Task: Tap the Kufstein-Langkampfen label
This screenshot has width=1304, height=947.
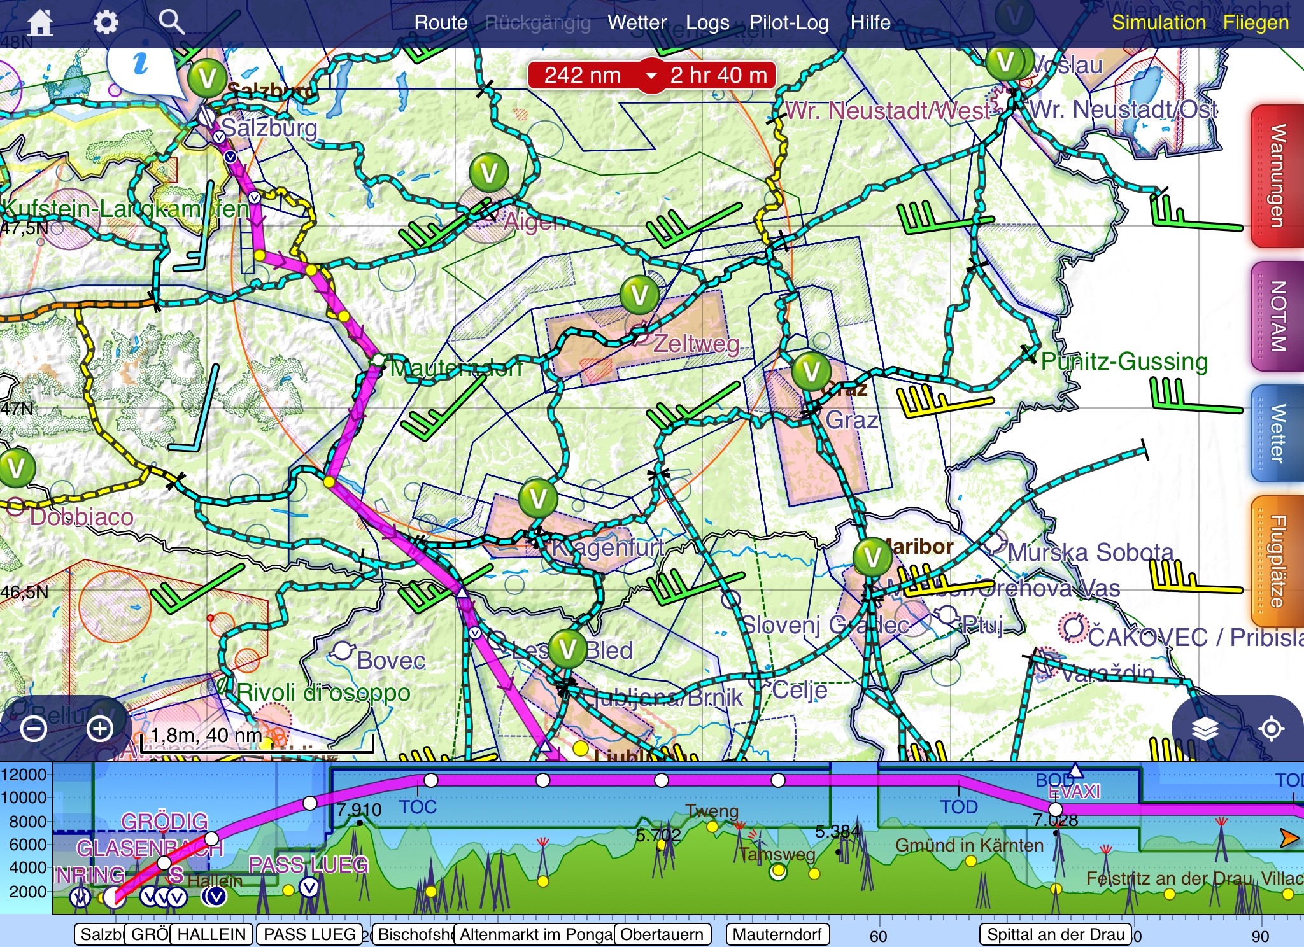Action: pos(125,208)
